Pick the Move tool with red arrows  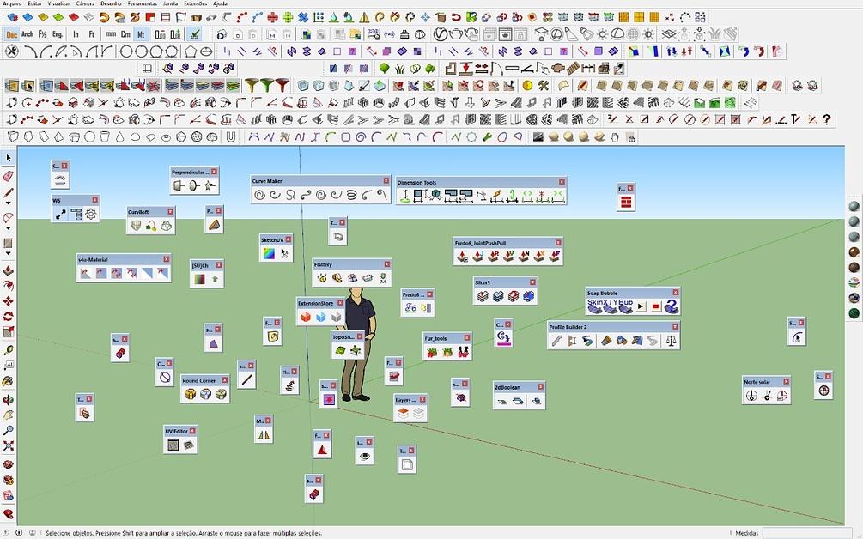[9, 301]
